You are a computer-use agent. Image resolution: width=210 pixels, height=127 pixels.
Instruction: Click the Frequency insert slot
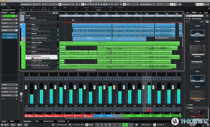10,37
